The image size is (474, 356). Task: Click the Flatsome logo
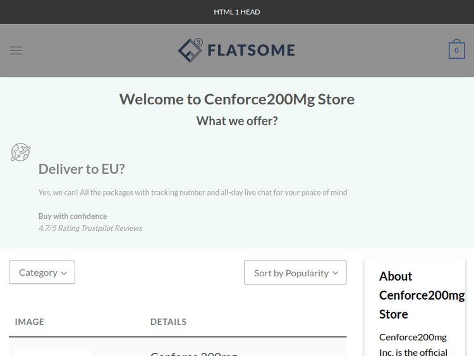pos(236,51)
